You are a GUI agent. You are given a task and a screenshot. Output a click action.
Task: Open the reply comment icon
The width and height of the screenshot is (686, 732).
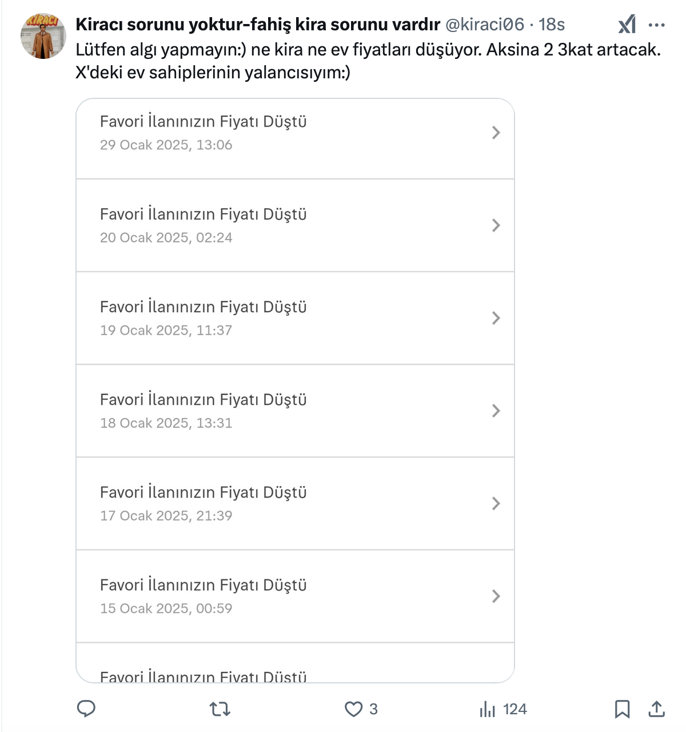(86, 709)
